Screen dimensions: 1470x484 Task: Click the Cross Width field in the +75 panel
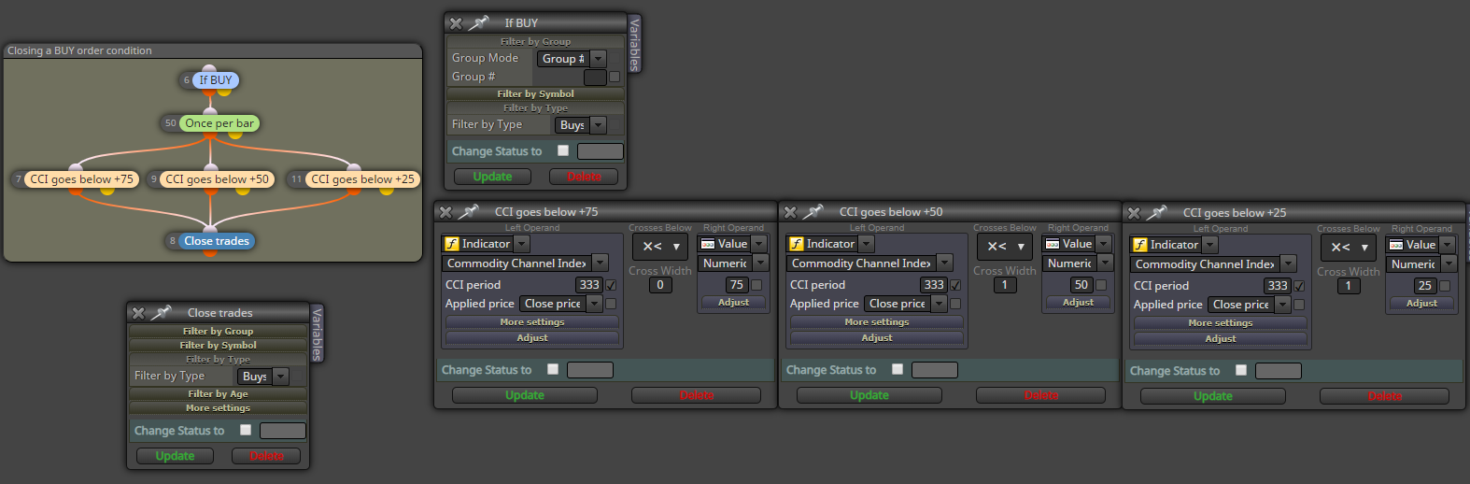click(x=660, y=285)
